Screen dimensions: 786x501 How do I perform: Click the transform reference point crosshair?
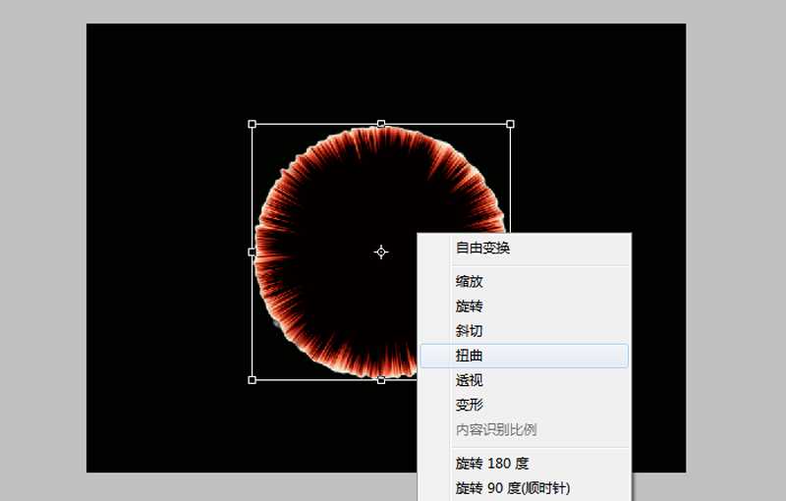(x=381, y=252)
